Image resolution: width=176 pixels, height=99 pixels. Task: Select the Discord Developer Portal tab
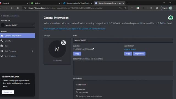109,3
